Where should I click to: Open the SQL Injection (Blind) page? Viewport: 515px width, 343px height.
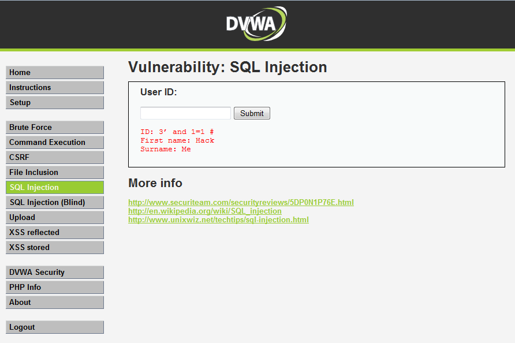click(55, 202)
